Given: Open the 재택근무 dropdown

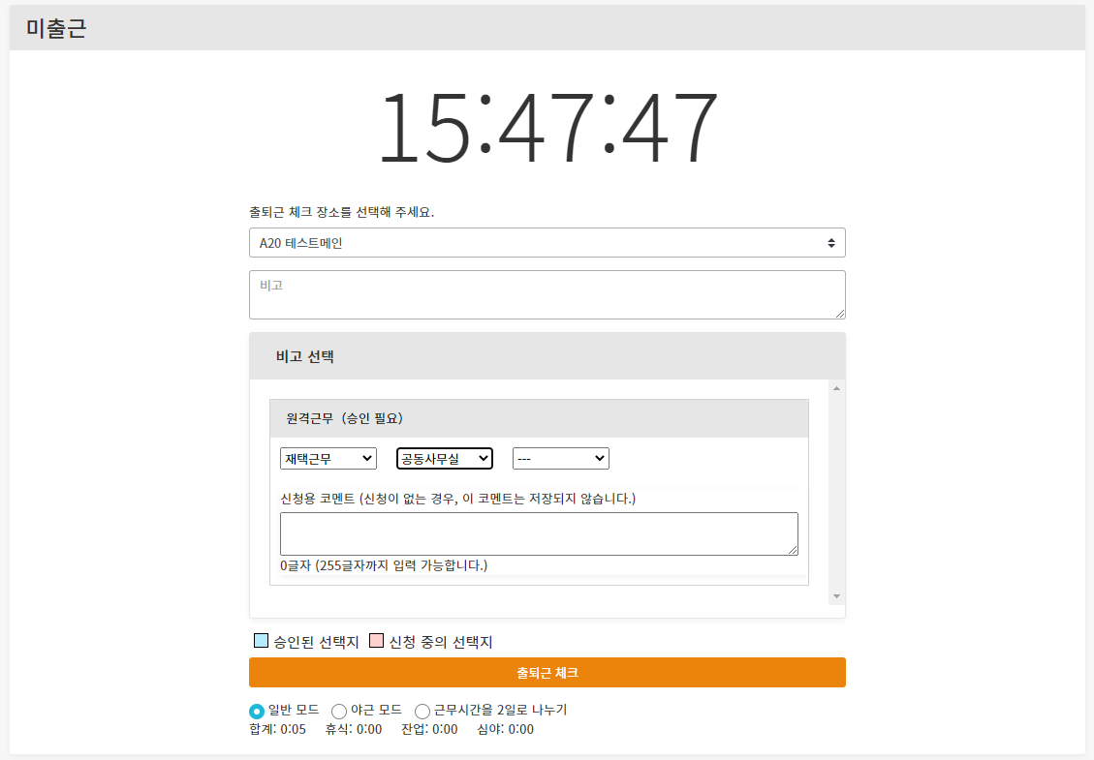Looking at the screenshot, I should [328, 458].
